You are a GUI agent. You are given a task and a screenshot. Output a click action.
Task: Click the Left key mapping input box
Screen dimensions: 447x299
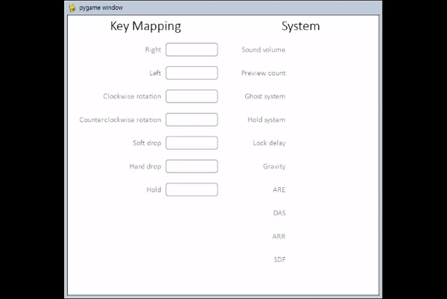pyautogui.click(x=191, y=73)
